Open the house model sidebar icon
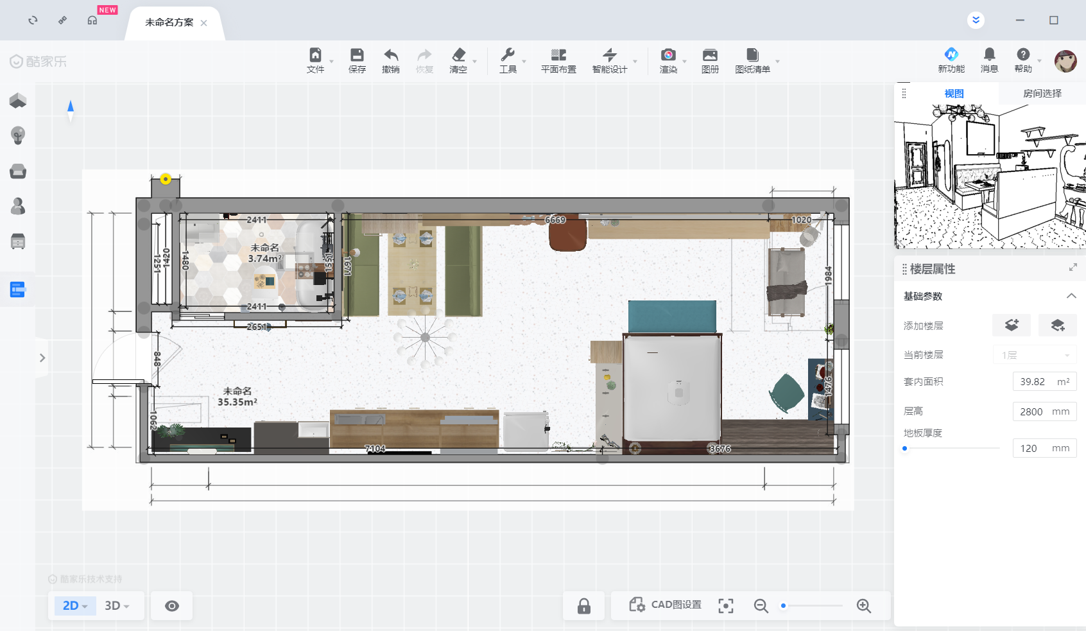The height and width of the screenshot is (631, 1086). (18, 101)
